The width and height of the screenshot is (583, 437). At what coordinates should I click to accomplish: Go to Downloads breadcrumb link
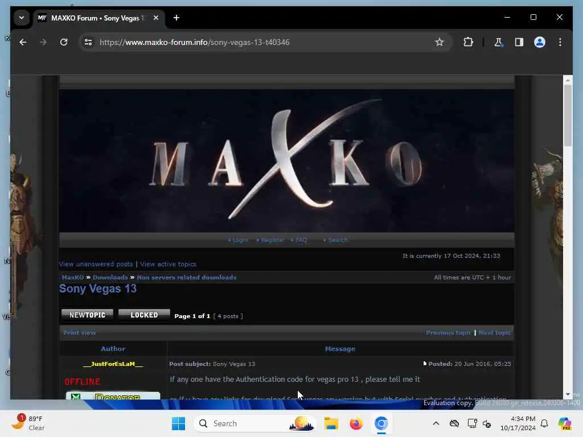pos(110,278)
